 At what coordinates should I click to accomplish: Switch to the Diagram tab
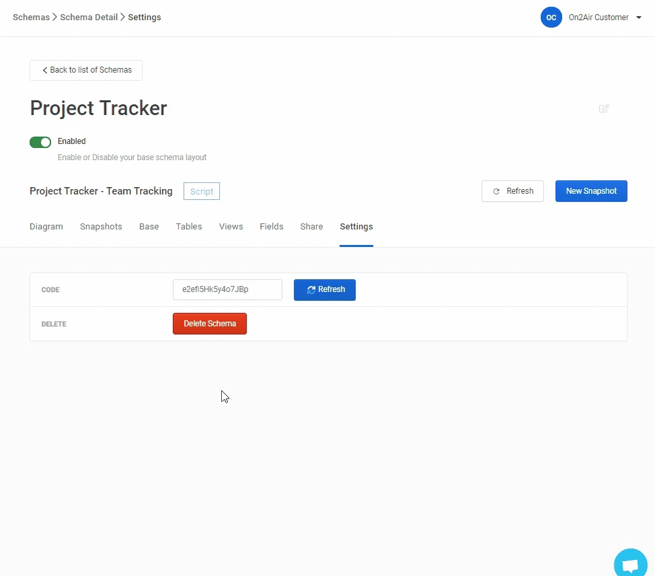[x=46, y=227]
